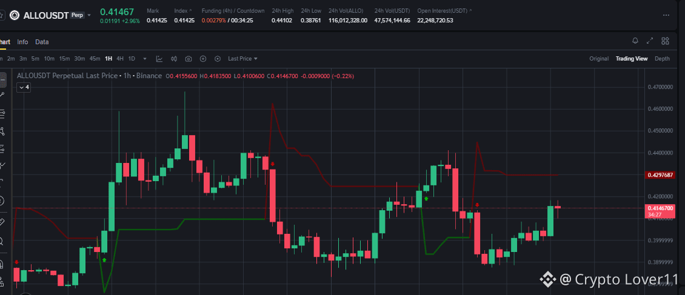Open the ALLOUSDT pair selector dropdown arrow

89,15
